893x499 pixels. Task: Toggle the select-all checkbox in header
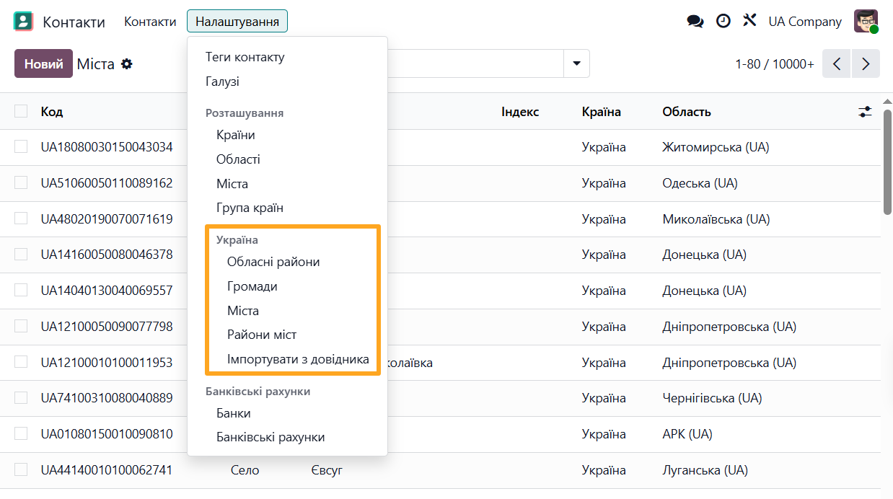(x=21, y=111)
